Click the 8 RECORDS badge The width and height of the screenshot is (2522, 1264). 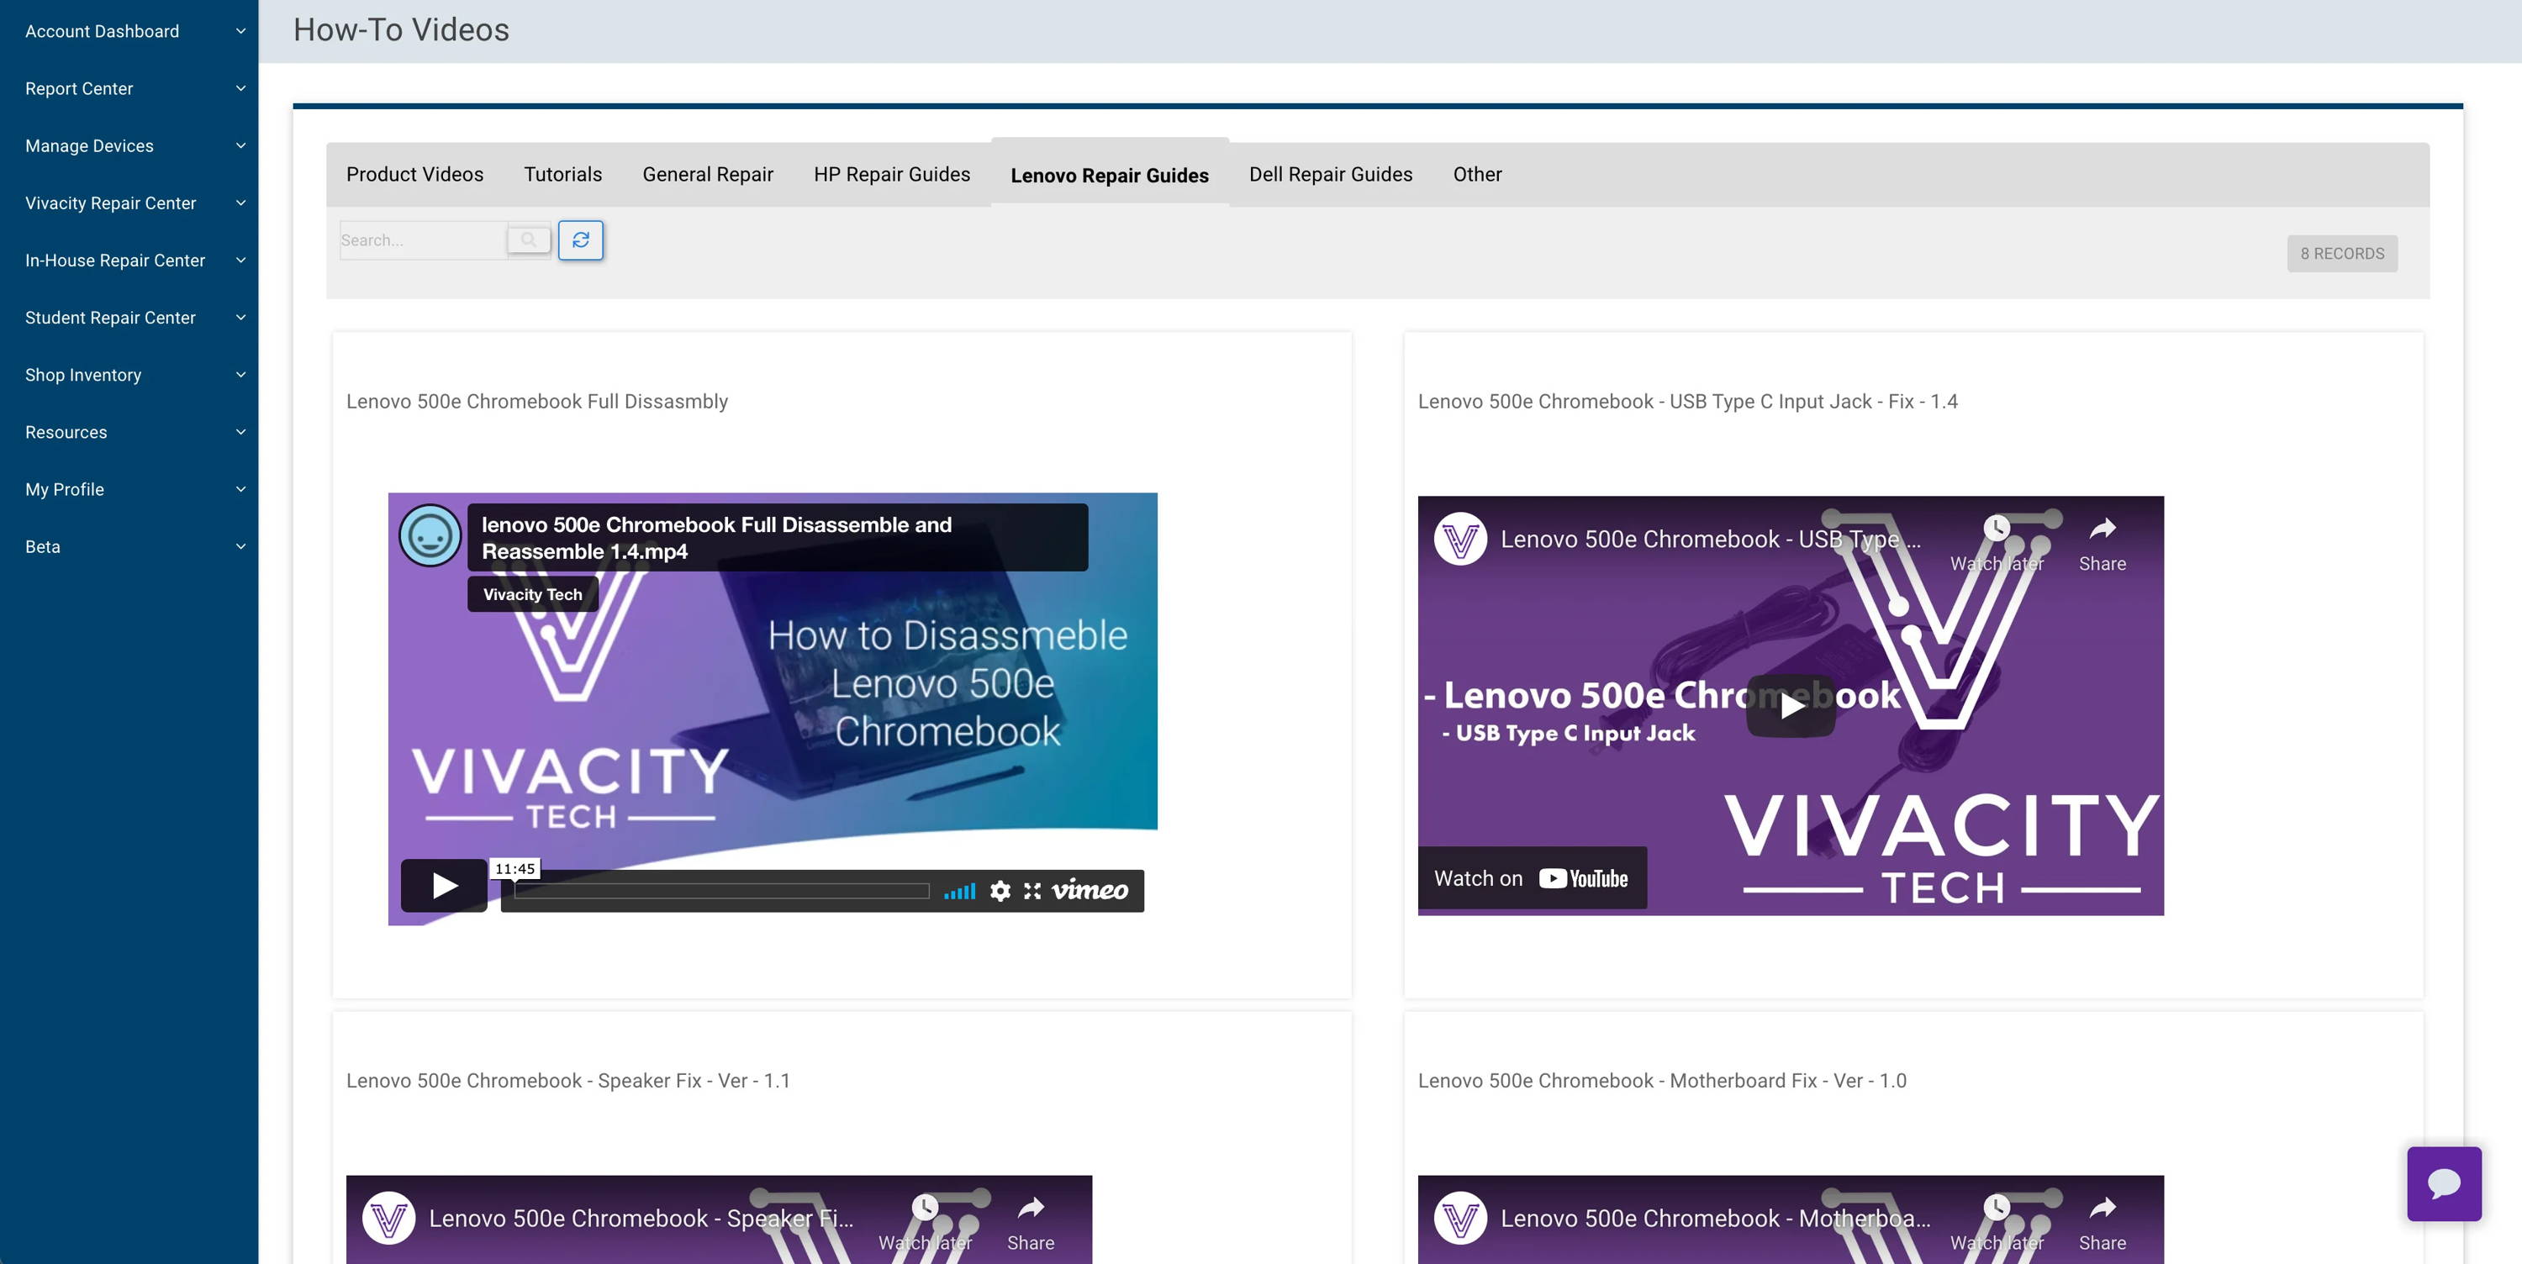(x=2342, y=254)
